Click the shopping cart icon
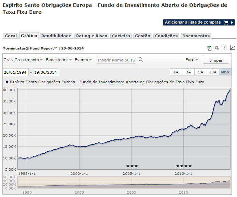 [226, 23]
